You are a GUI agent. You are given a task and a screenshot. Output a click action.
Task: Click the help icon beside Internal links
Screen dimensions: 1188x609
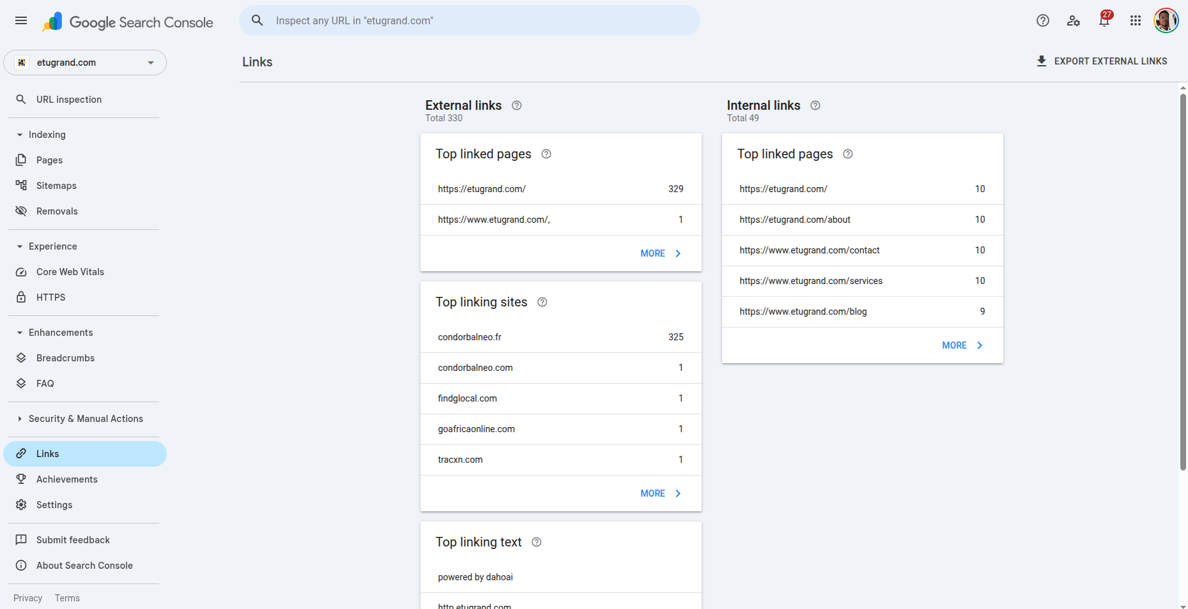815,105
